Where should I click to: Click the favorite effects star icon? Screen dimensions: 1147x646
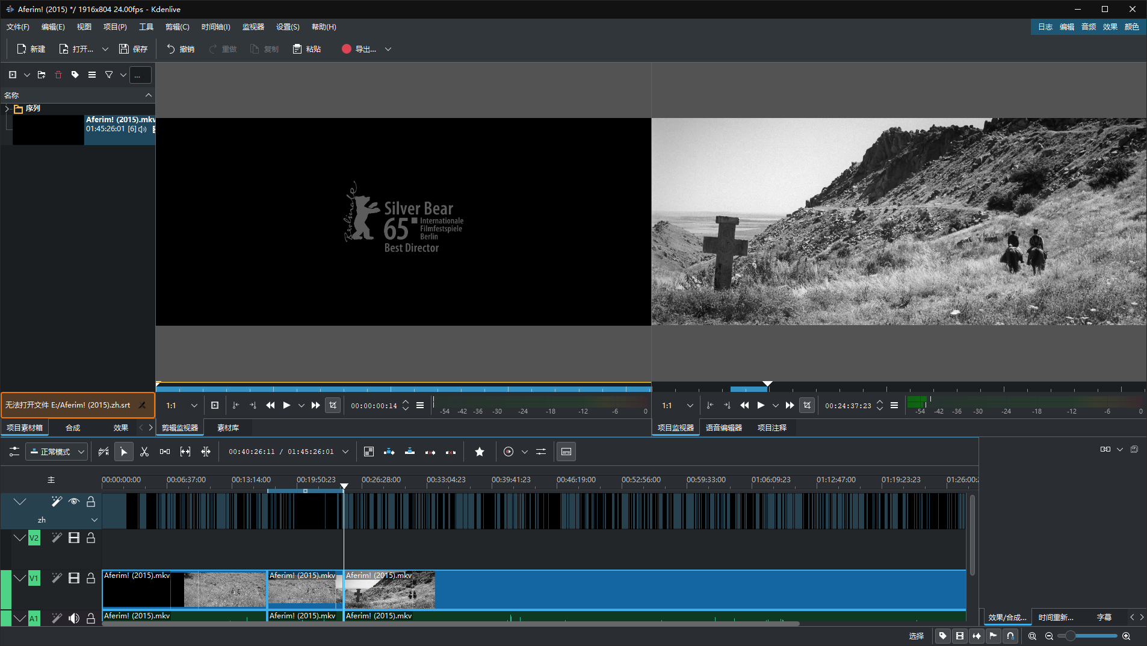point(480,452)
